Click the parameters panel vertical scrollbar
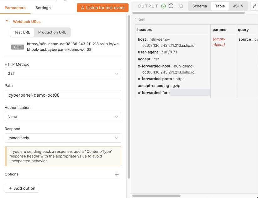The width and height of the screenshot is (258, 198). tap(129, 97)
